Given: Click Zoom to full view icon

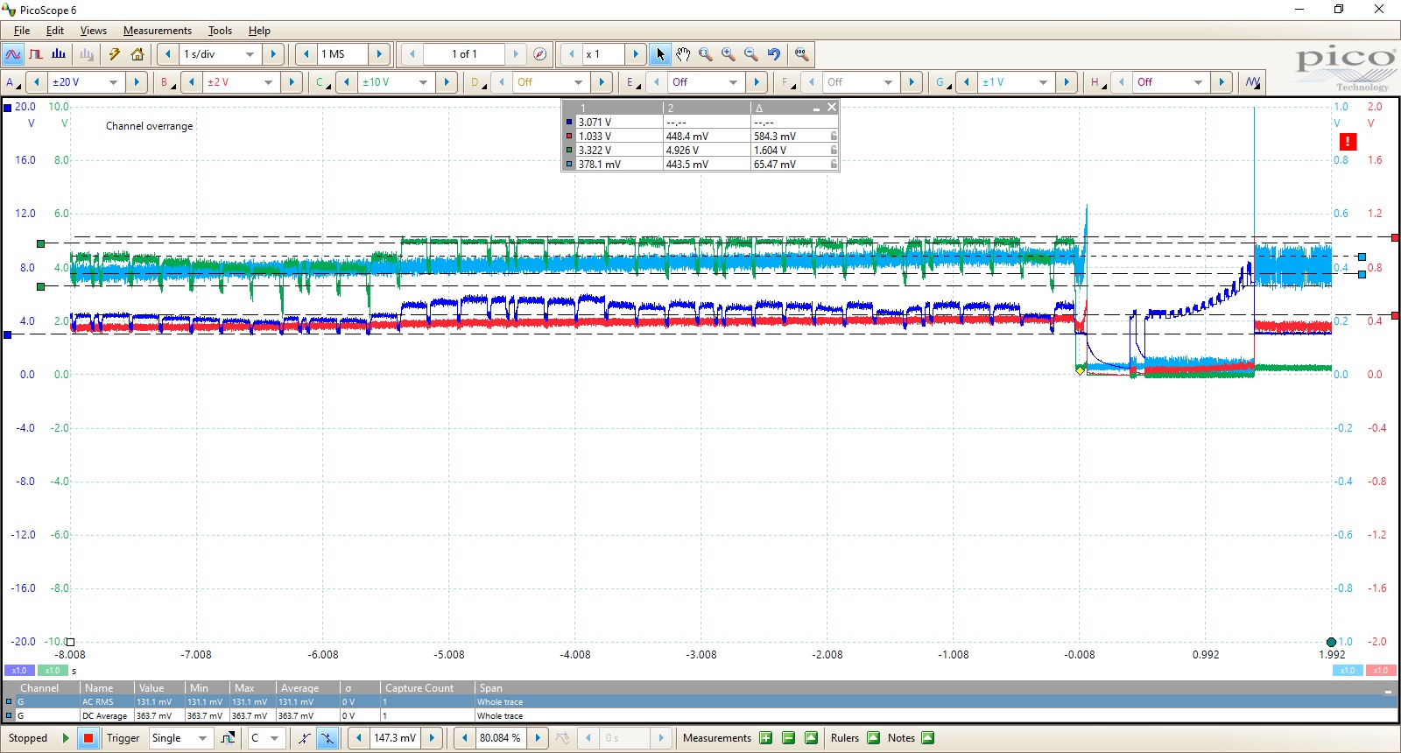Looking at the screenshot, I should click(x=801, y=54).
